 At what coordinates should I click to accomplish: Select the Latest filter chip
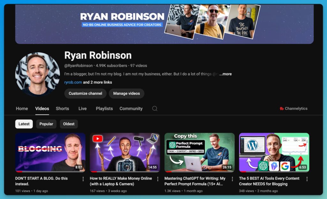pyautogui.click(x=24, y=124)
